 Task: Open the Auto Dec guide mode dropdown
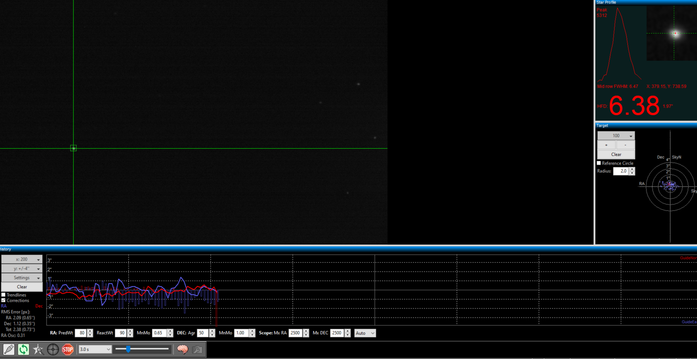(365, 333)
